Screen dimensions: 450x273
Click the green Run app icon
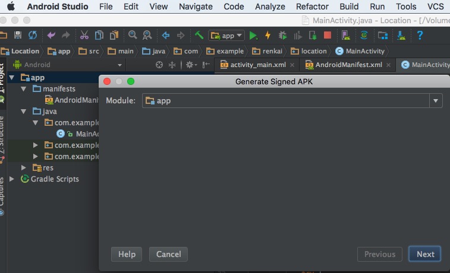point(253,36)
